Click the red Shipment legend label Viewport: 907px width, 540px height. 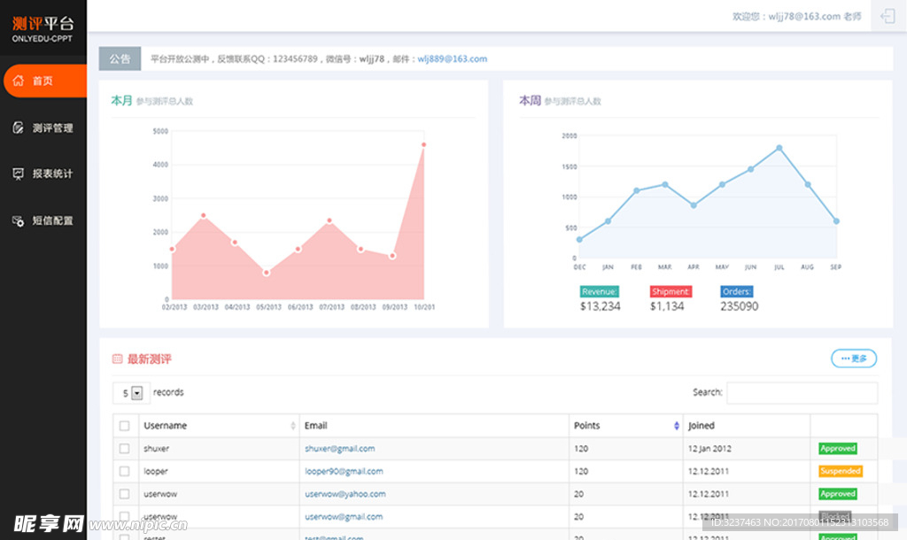[671, 291]
